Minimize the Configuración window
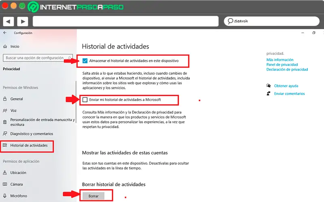The image size is (324, 202). point(303,33)
